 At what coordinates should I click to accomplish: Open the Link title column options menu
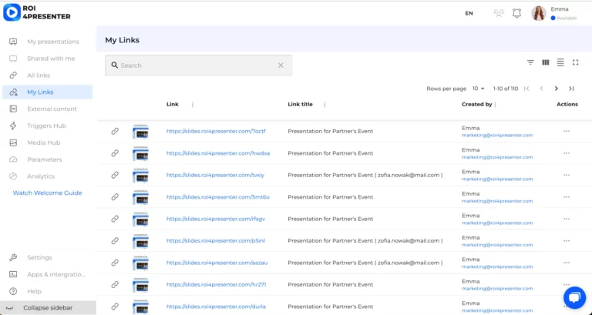click(325, 105)
